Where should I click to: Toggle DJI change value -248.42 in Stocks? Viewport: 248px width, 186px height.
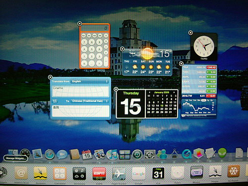pos(211,67)
